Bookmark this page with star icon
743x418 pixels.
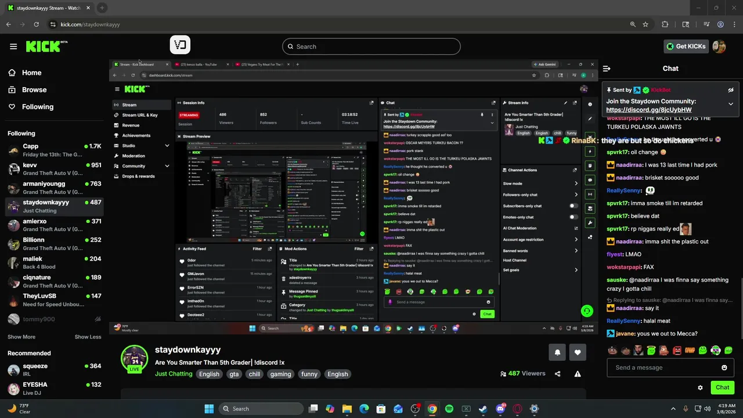tap(645, 24)
